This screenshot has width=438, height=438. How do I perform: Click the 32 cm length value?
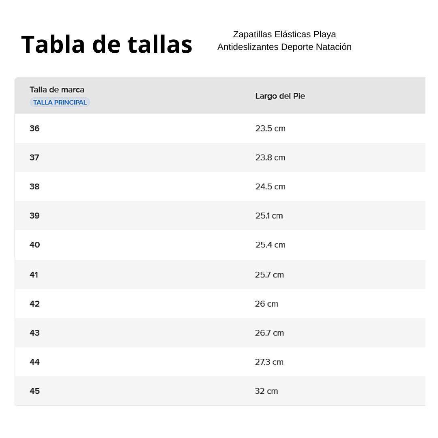tap(266, 391)
